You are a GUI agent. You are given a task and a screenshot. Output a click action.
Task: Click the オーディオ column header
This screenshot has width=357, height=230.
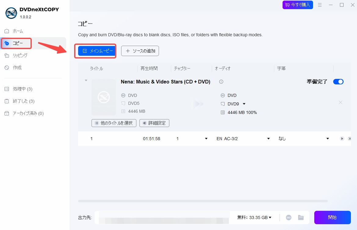[x=222, y=69]
